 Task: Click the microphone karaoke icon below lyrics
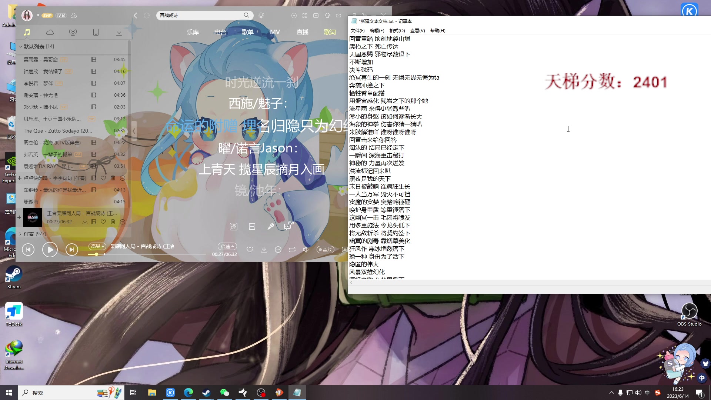[271, 227]
